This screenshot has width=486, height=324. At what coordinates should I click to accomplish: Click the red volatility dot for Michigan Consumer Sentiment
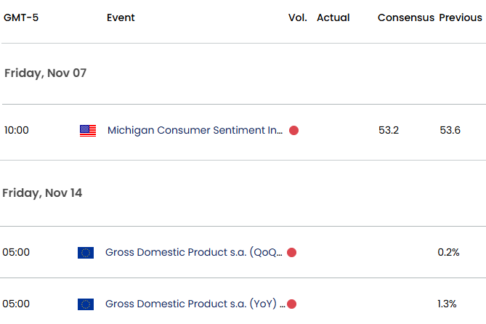(293, 131)
